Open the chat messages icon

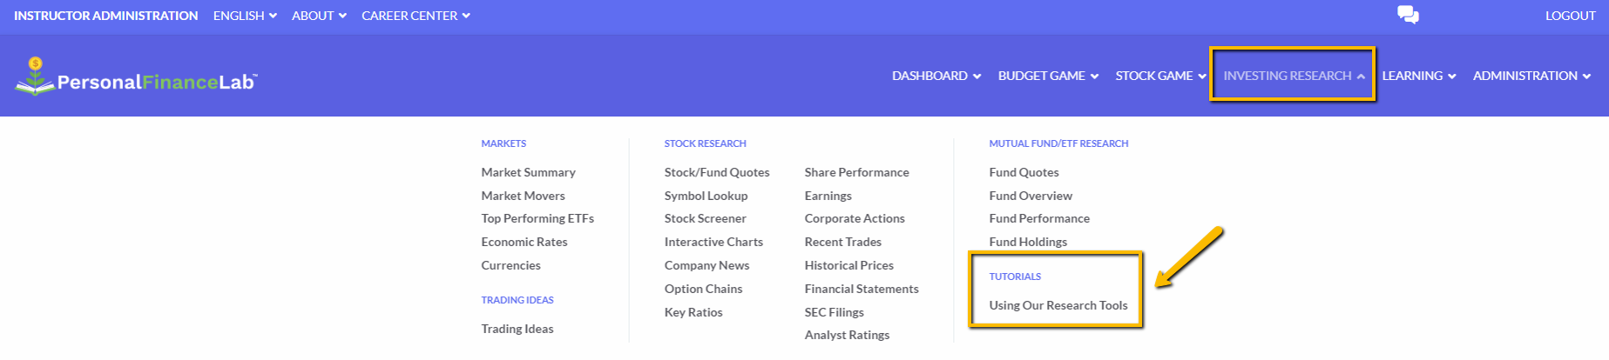[1408, 15]
